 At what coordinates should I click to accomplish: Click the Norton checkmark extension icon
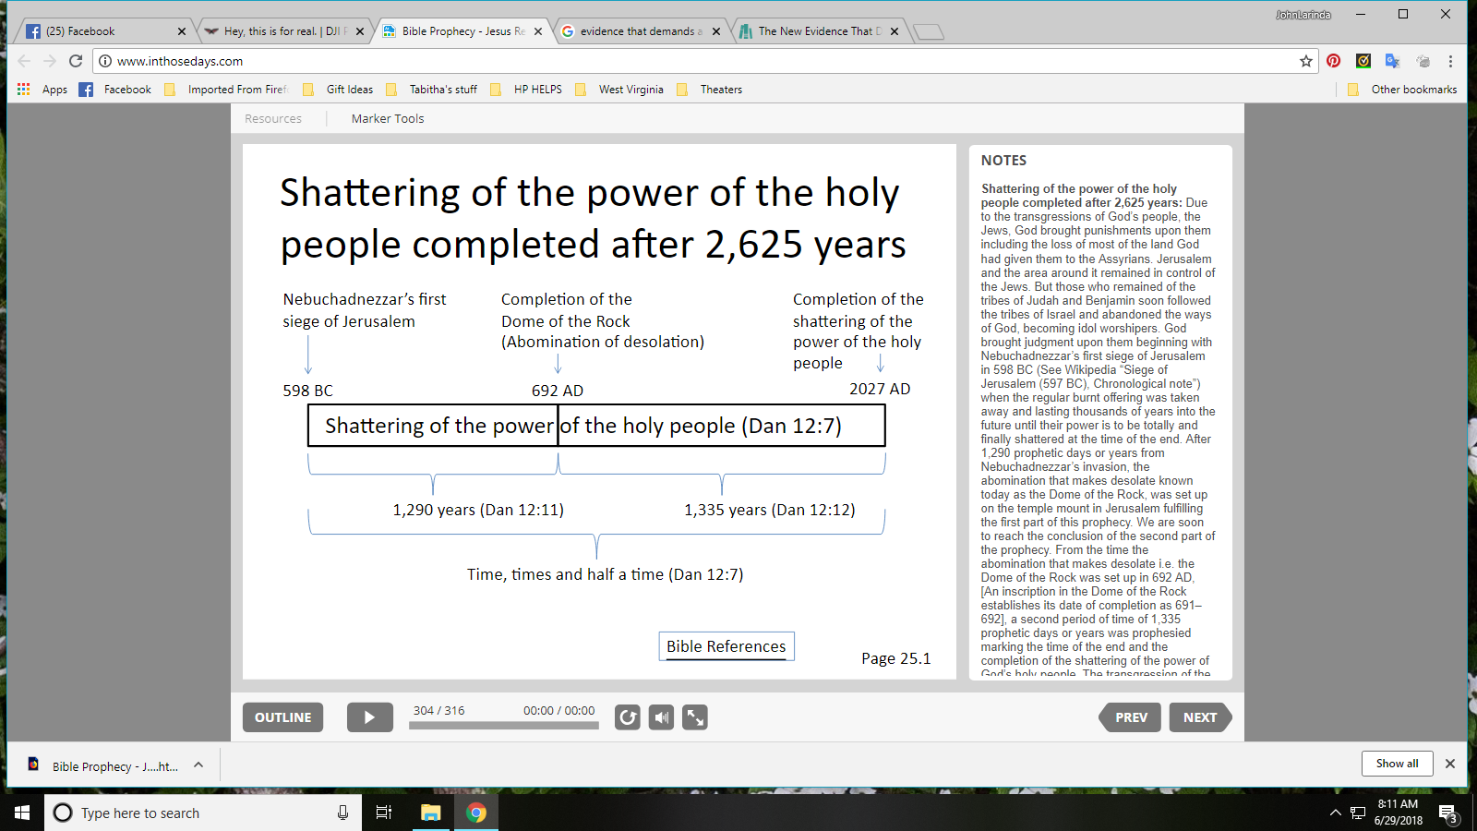coord(1363,61)
